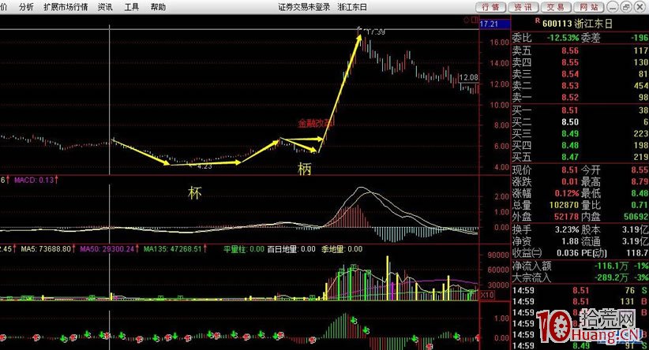Image resolution: width=649 pixels, height=350 pixels.
Task: Click the stock name 600113 浙江东日
Action: pos(577,24)
